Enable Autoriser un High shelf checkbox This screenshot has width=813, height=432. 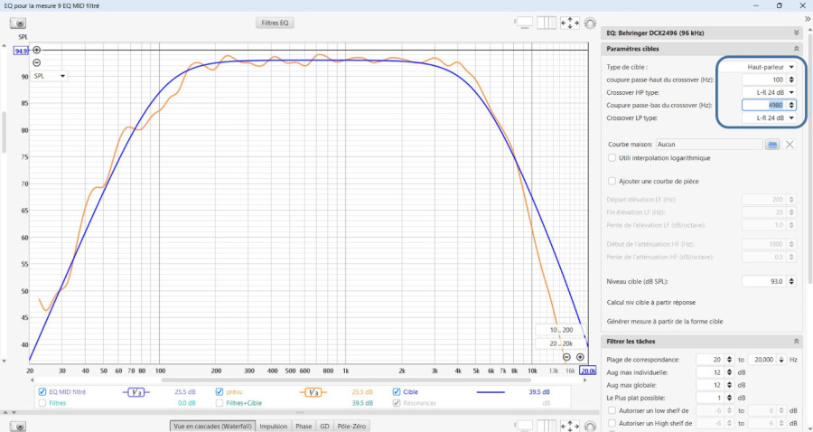[612, 424]
